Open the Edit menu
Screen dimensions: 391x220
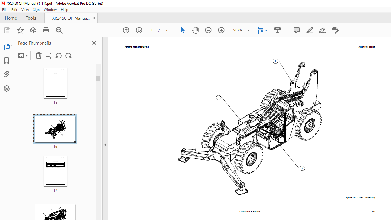(14, 10)
